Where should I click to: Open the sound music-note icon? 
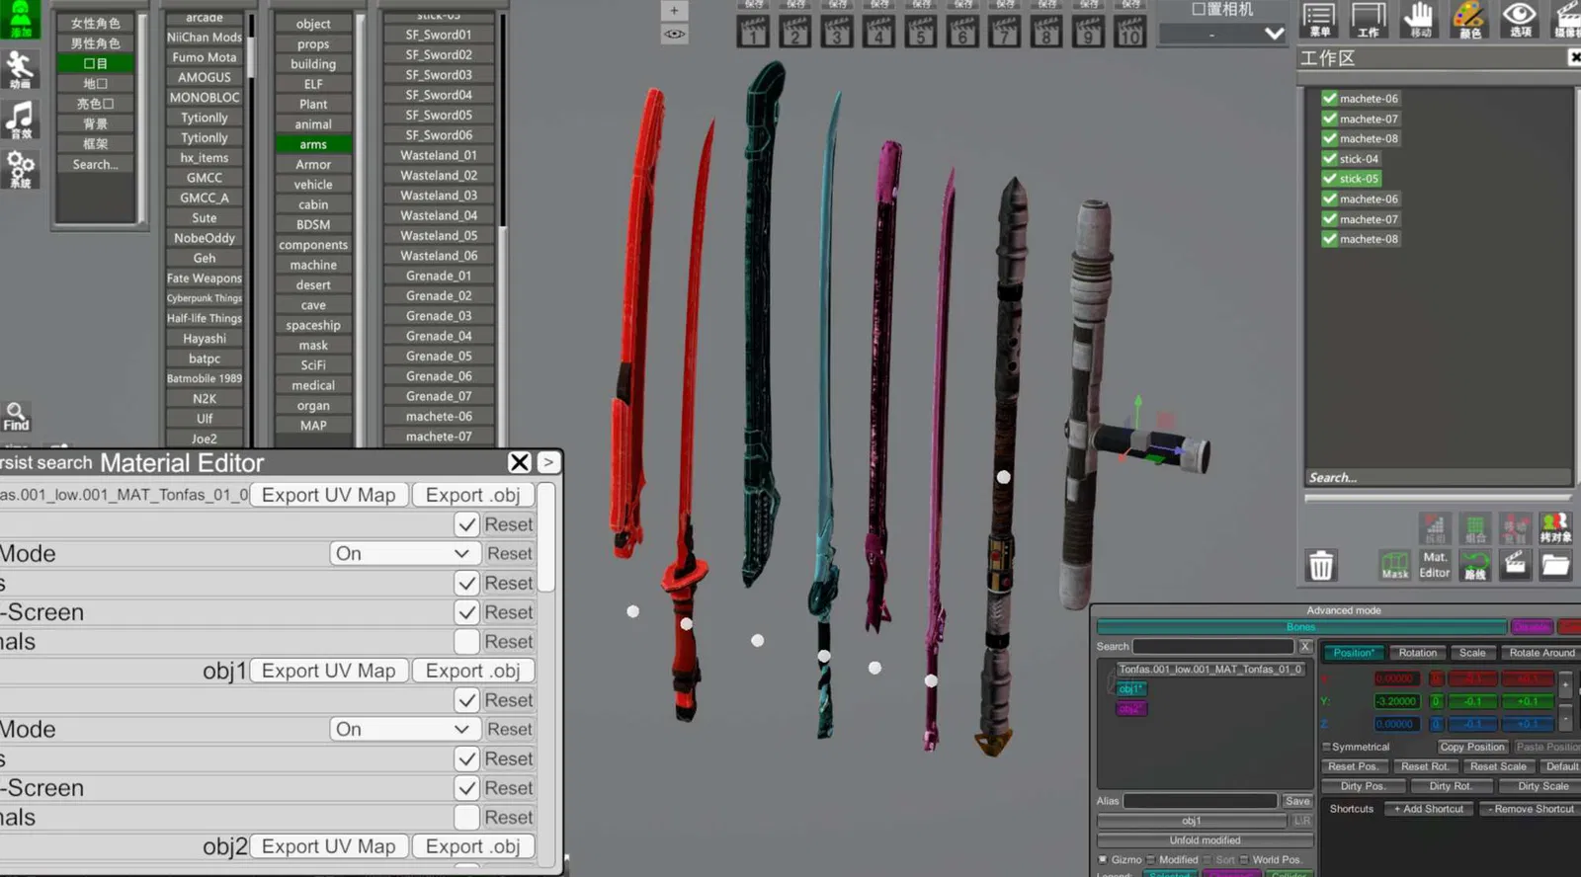click(x=20, y=120)
